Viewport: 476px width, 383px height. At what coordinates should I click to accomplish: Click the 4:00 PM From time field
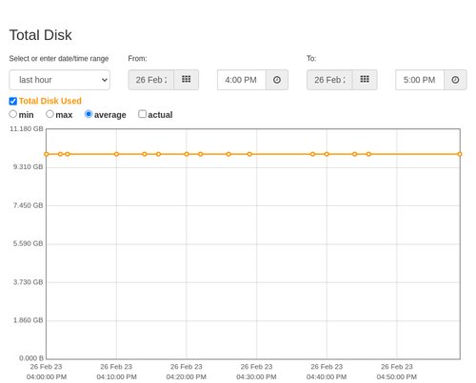pos(242,80)
